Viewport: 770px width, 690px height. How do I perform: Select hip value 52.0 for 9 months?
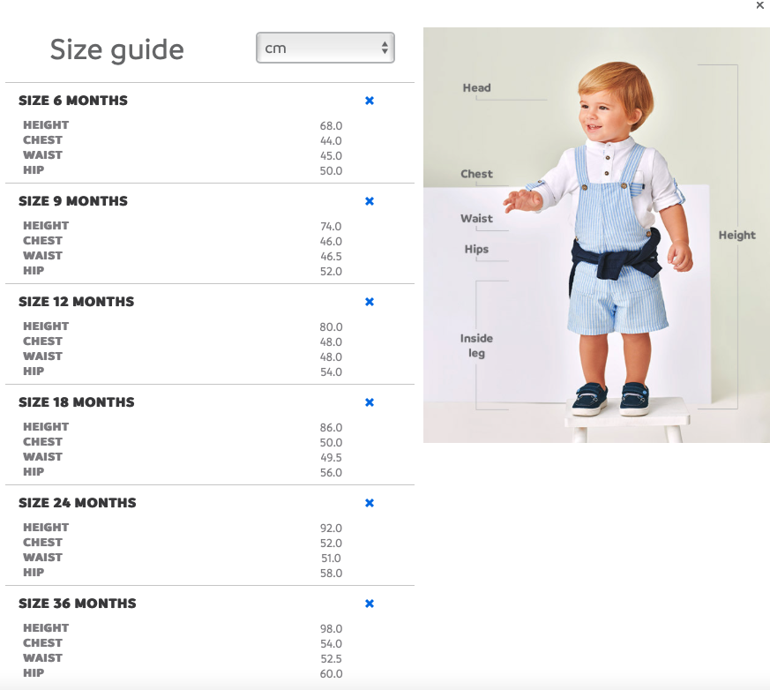(331, 272)
